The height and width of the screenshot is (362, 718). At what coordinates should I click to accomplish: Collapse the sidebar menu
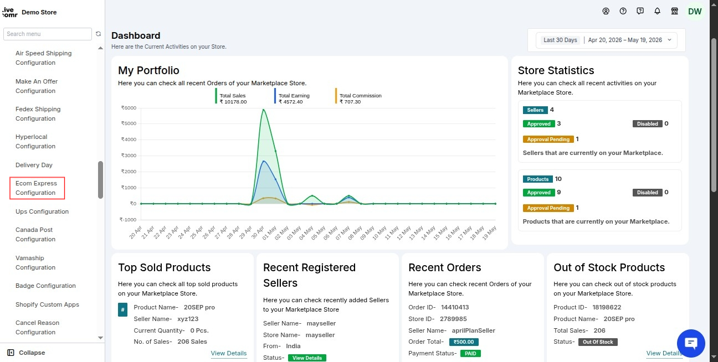[x=26, y=353]
